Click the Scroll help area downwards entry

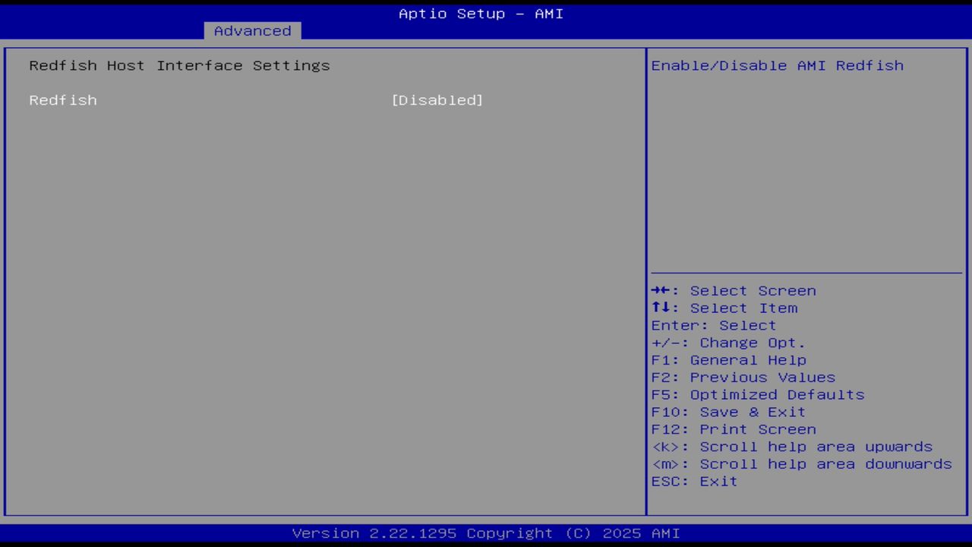pyautogui.click(x=801, y=463)
